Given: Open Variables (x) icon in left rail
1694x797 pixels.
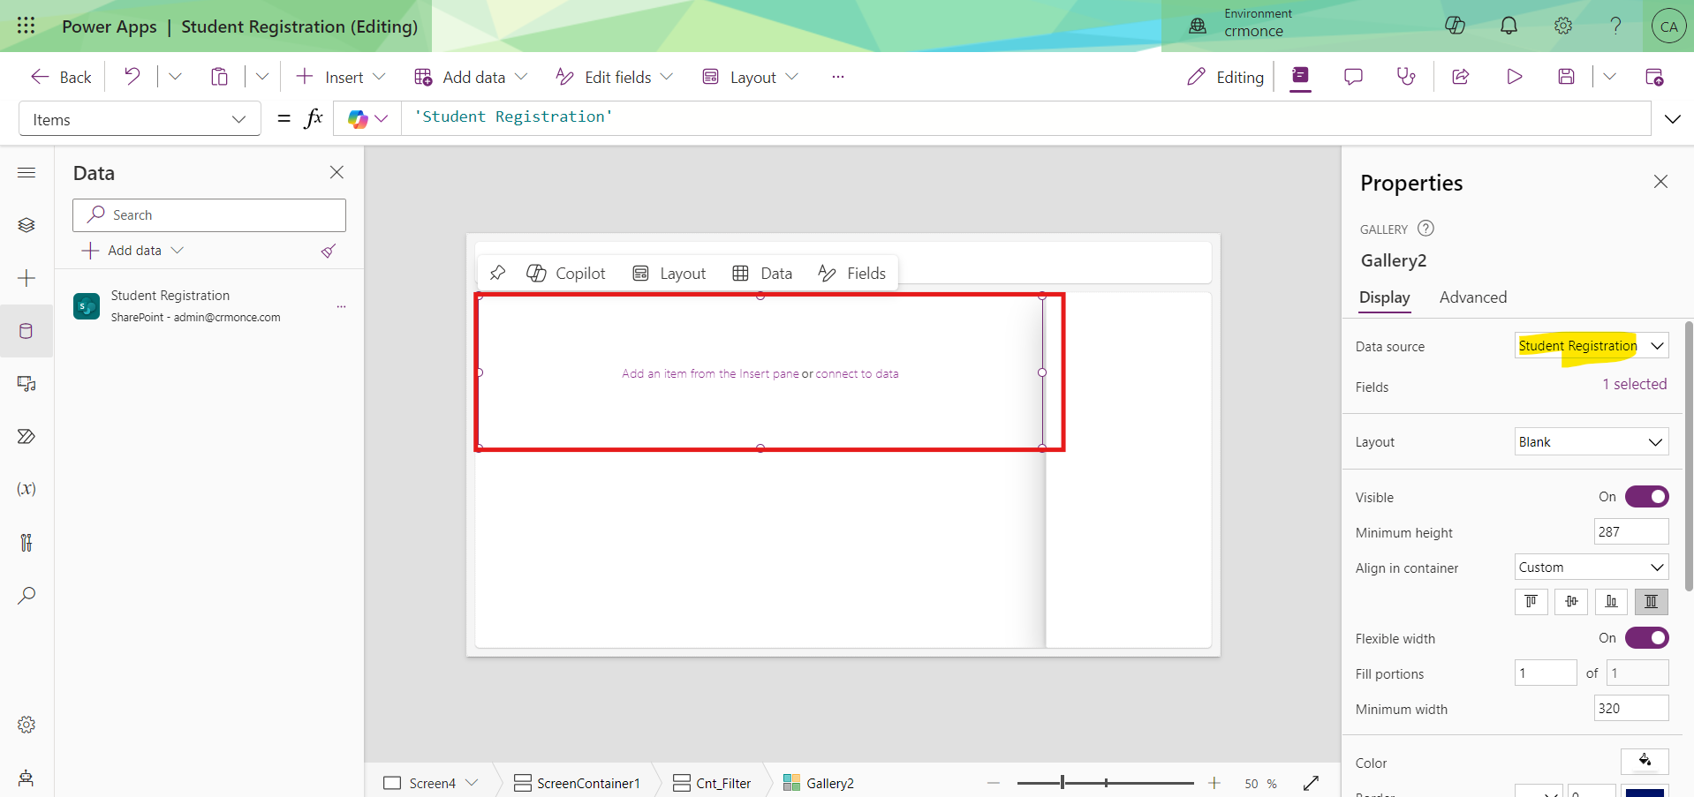Looking at the screenshot, I should click(26, 489).
